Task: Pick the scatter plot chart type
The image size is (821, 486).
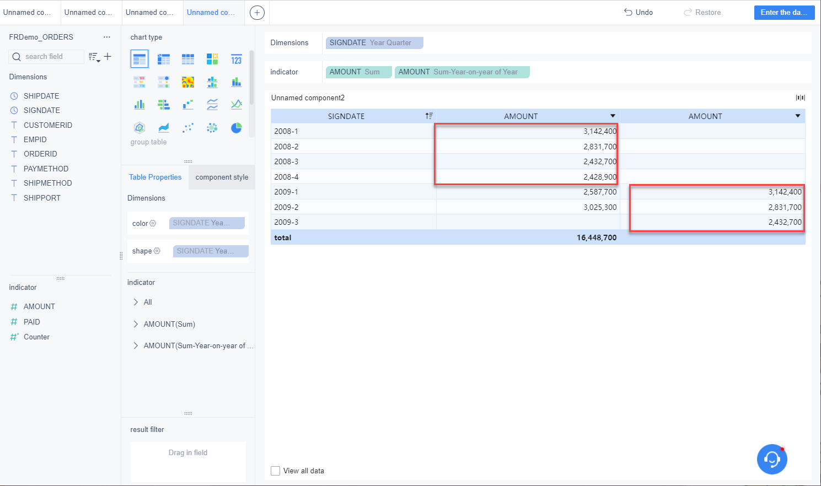Action: (188, 128)
